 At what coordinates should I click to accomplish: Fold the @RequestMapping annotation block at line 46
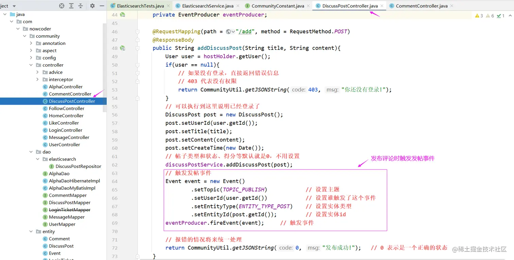(x=138, y=32)
